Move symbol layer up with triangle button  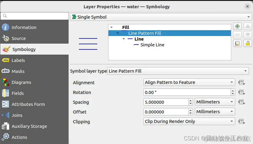click(x=248, y=26)
